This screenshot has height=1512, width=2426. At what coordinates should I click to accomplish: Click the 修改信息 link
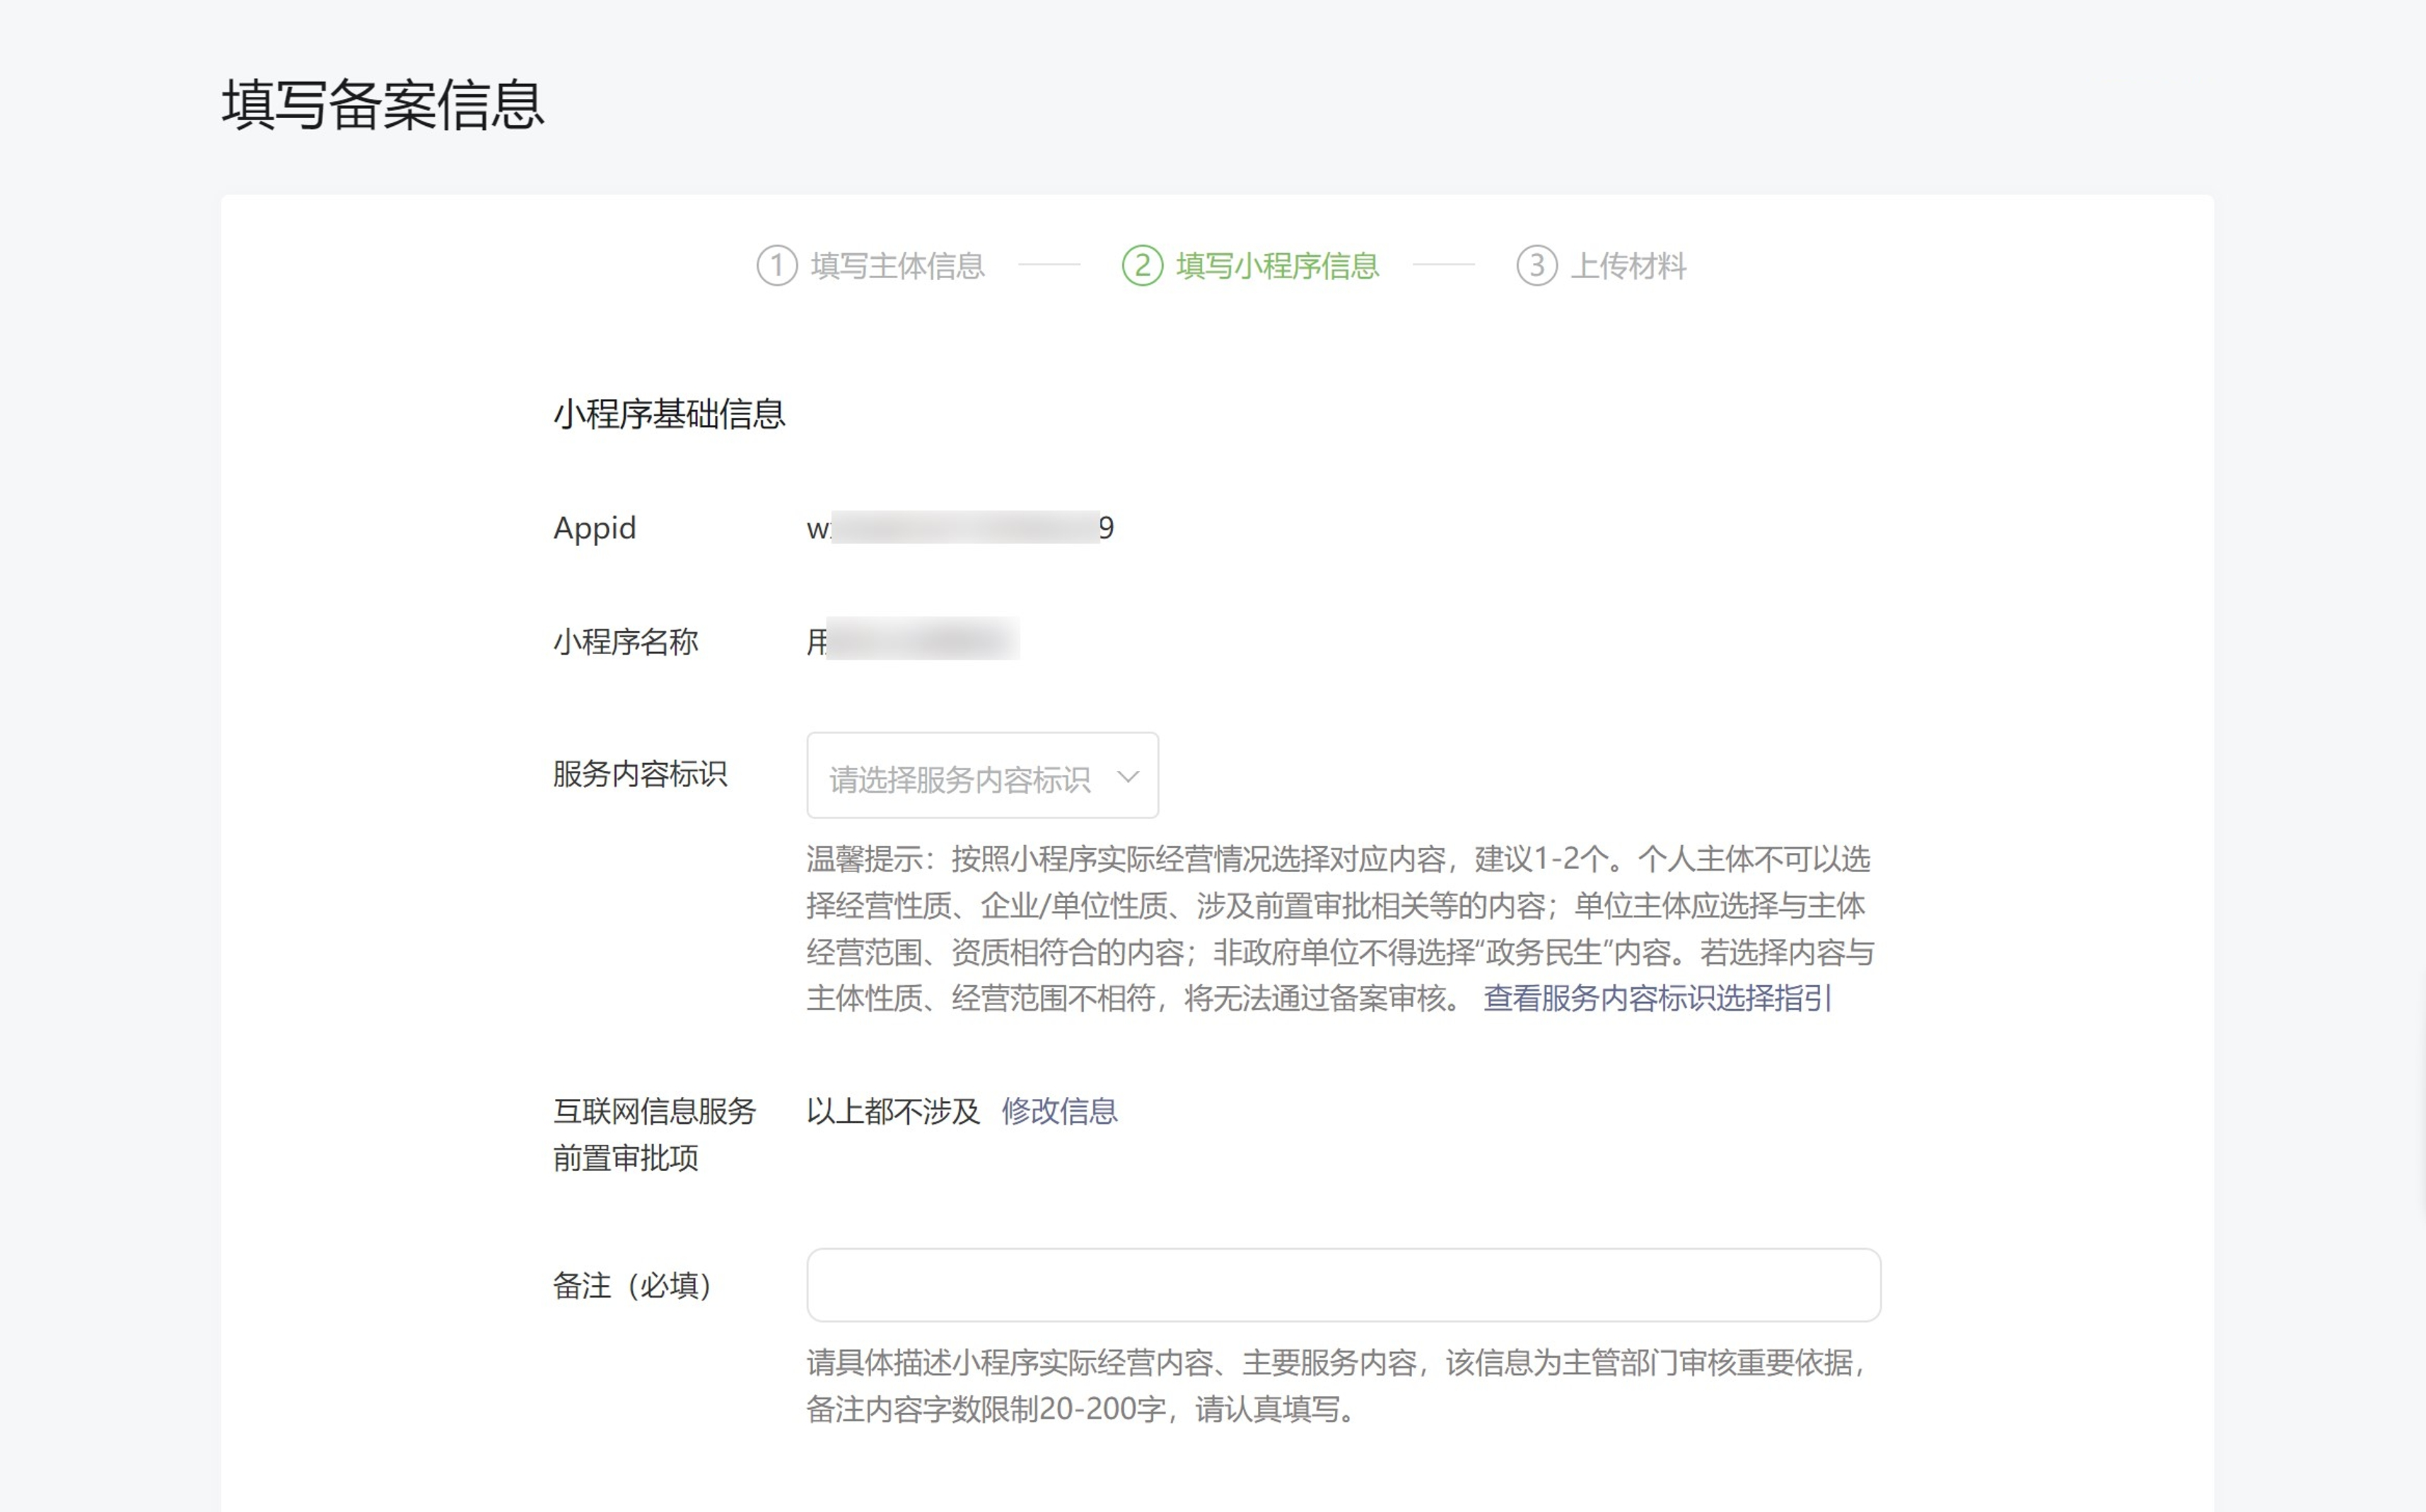tap(1059, 1111)
